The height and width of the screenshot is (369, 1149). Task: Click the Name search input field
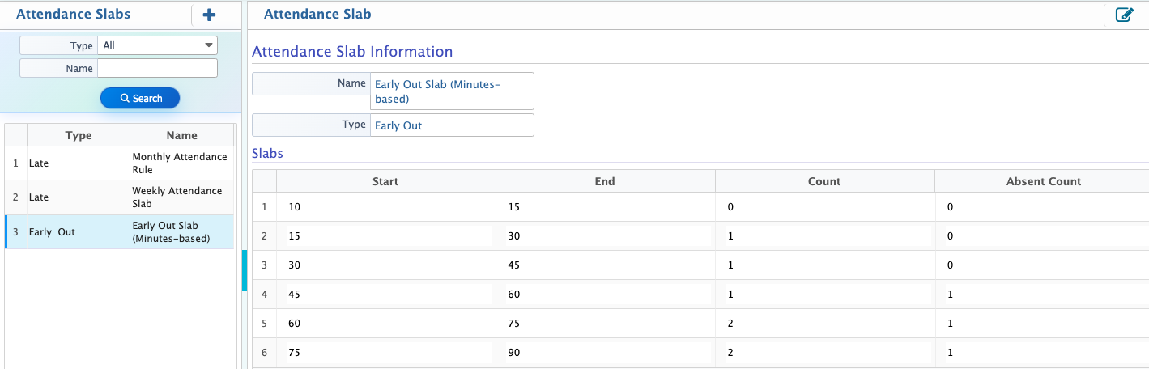157,69
